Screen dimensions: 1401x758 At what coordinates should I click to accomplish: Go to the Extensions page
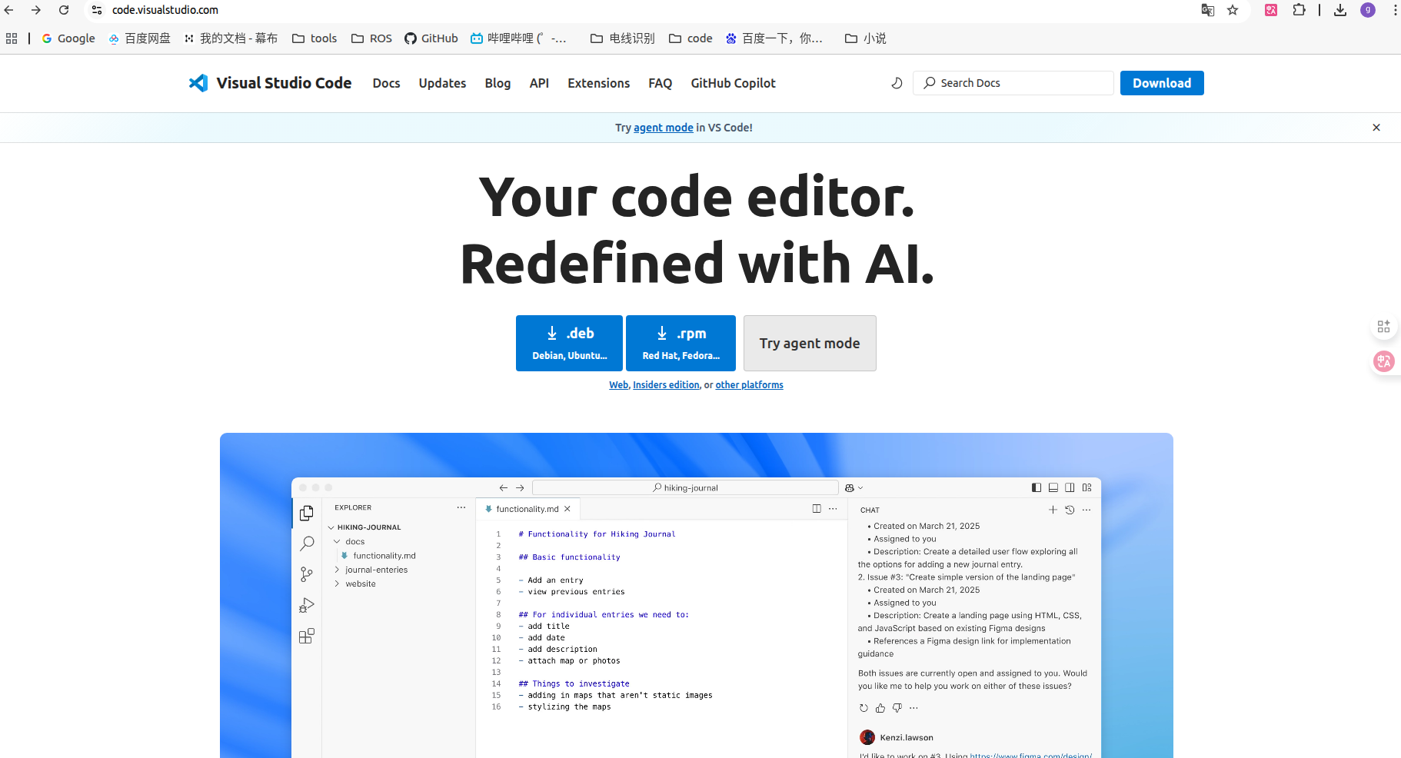click(x=598, y=83)
